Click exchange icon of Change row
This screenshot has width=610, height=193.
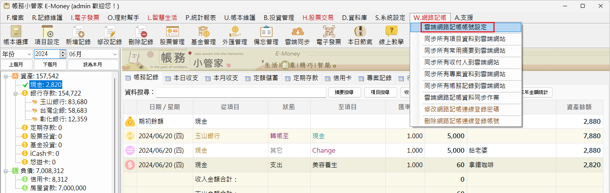130,151
